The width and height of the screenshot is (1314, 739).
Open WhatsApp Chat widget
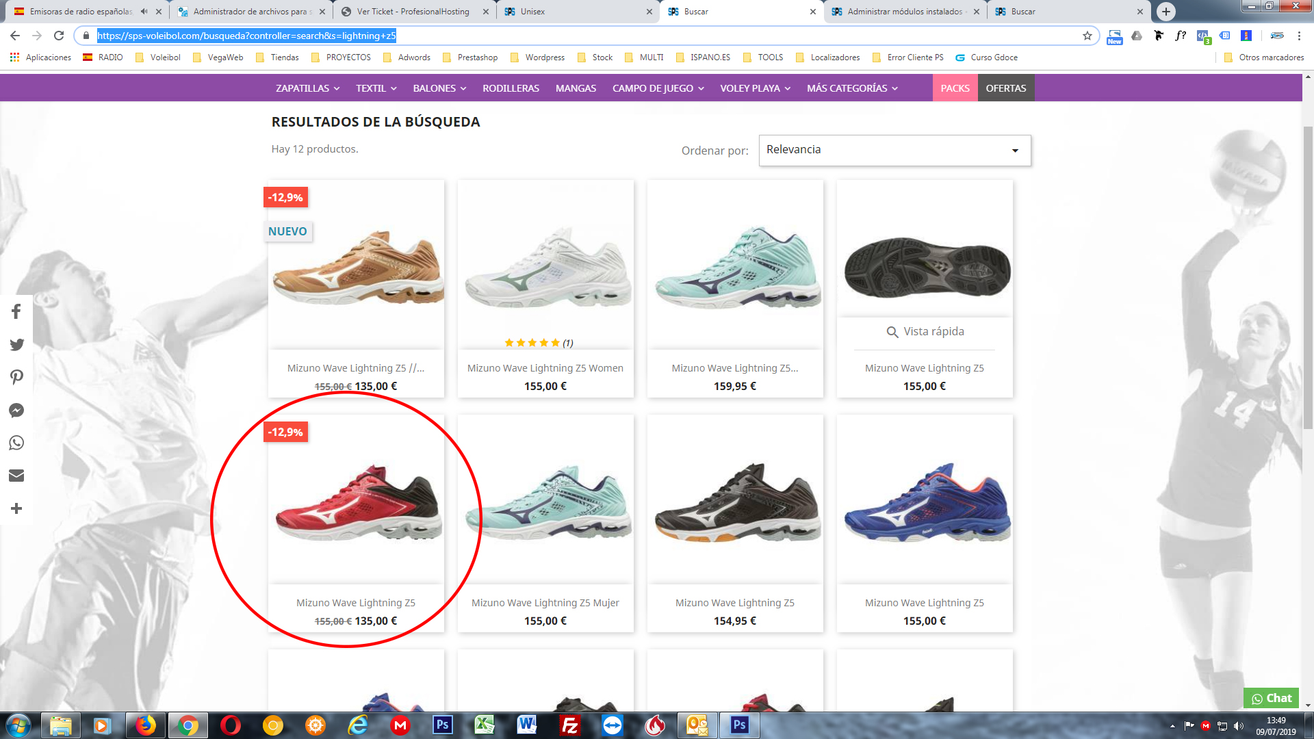[1271, 698]
